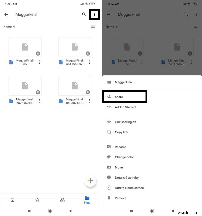
Task: Open search in the left MeggerFinal screen
Action: [x=84, y=14]
